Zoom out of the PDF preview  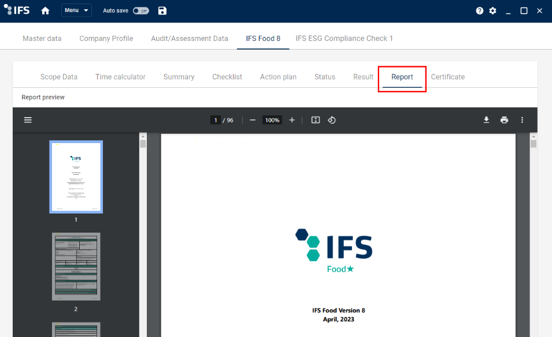pos(253,120)
